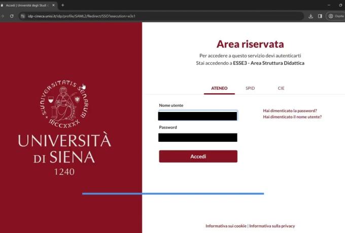Screen dimensions: 345x233
Task: Click the Accedi login button
Action: [x=198, y=157]
